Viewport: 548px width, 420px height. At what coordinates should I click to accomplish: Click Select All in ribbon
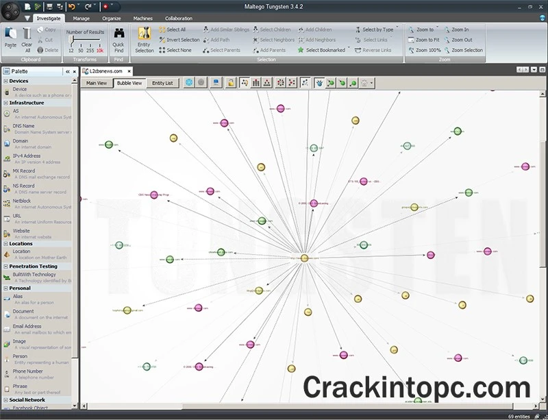[173, 29]
